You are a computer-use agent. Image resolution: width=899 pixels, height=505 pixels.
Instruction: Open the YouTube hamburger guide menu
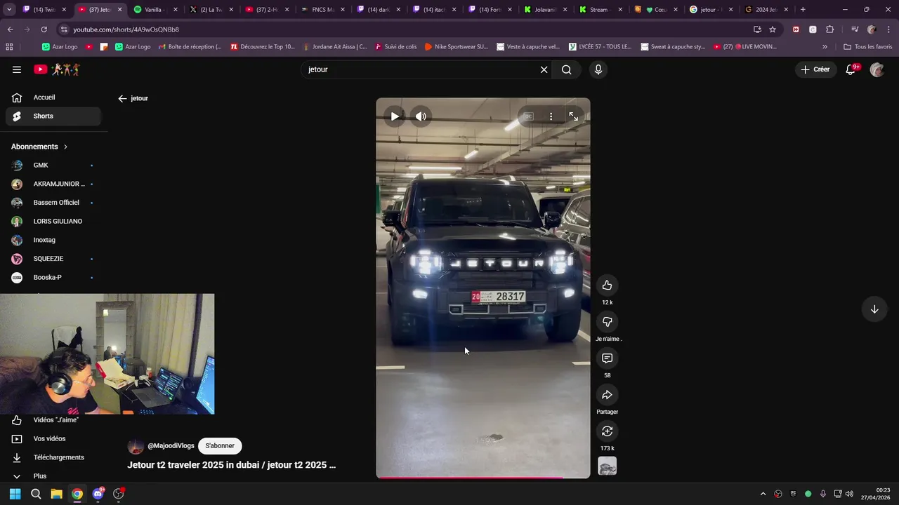[x=17, y=69]
